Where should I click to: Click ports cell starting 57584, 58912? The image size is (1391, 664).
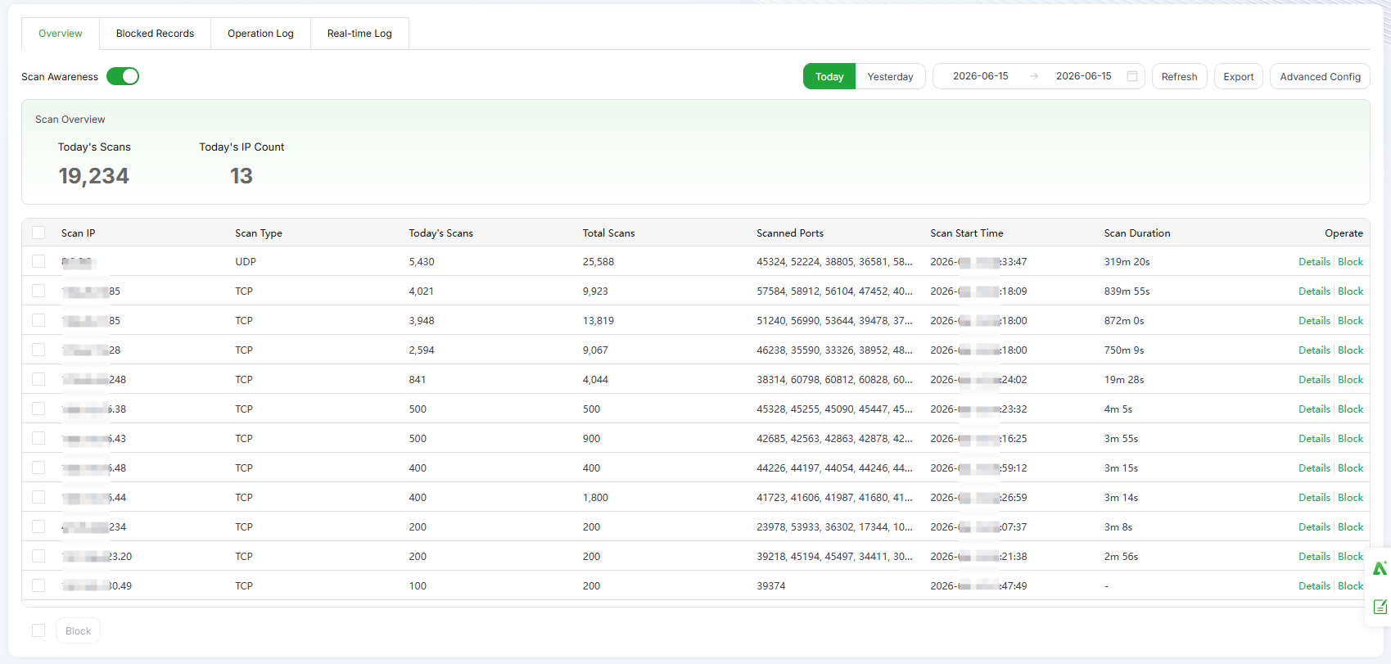coord(834,291)
